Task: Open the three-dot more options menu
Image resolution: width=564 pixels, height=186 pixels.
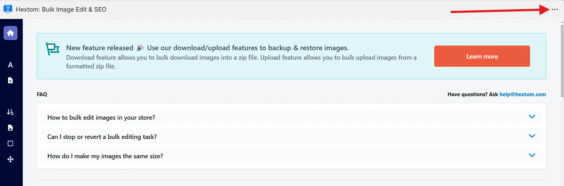Action: coord(555,9)
